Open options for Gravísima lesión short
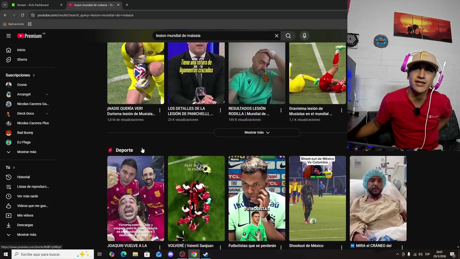This screenshot has width=460, height=259. (342, 110)
